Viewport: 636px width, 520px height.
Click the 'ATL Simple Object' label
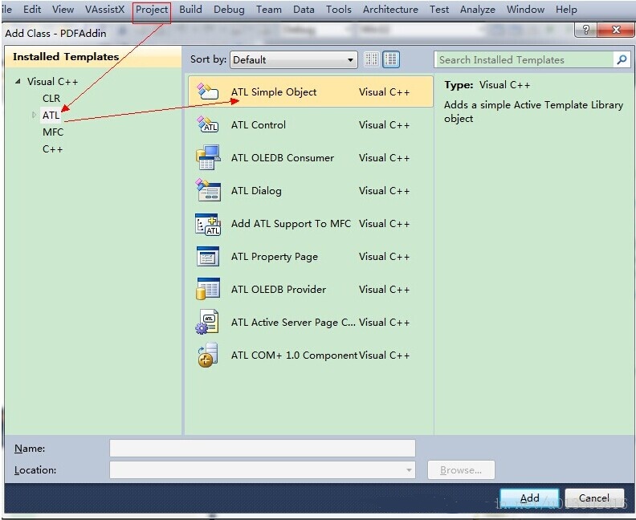[274, 92]
